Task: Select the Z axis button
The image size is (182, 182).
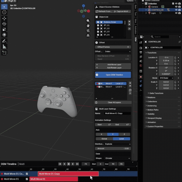Action: [124, 134]
